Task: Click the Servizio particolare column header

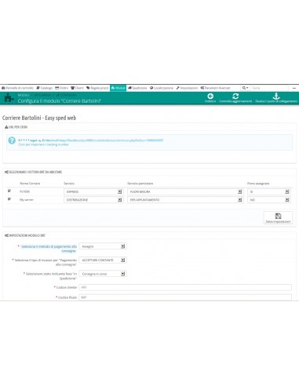Action: 140,184
